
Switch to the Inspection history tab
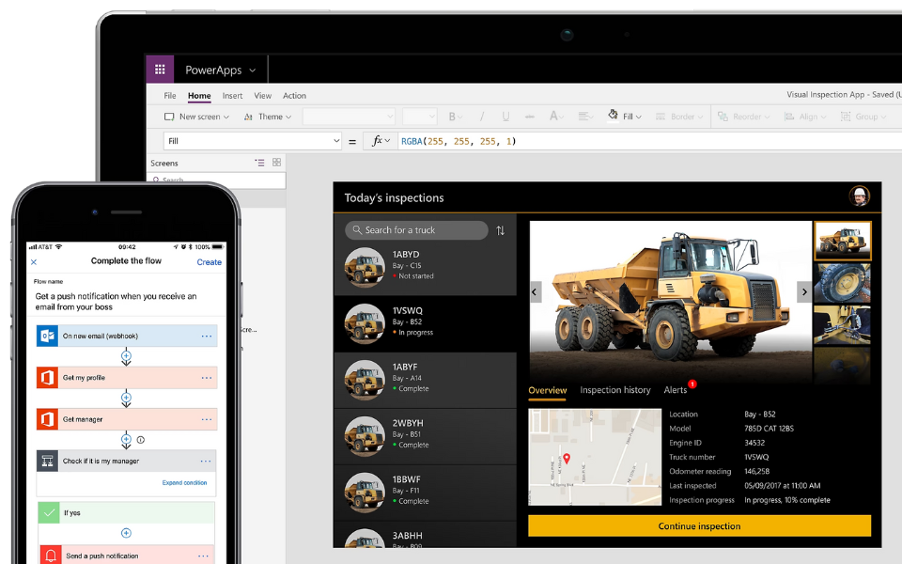point(614,390)
